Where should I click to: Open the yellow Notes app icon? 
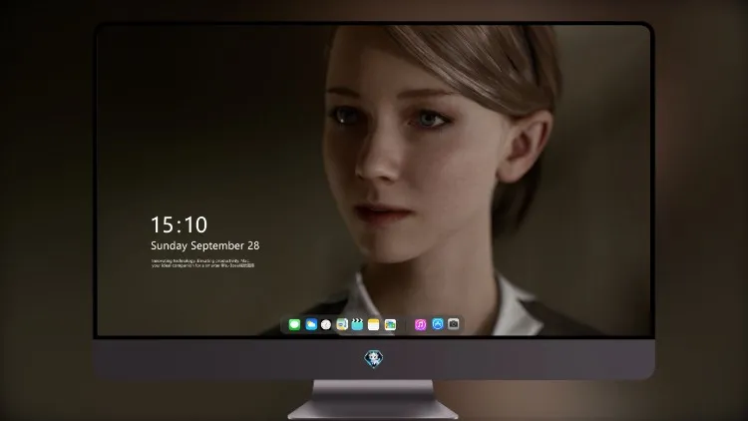[374, 324]
